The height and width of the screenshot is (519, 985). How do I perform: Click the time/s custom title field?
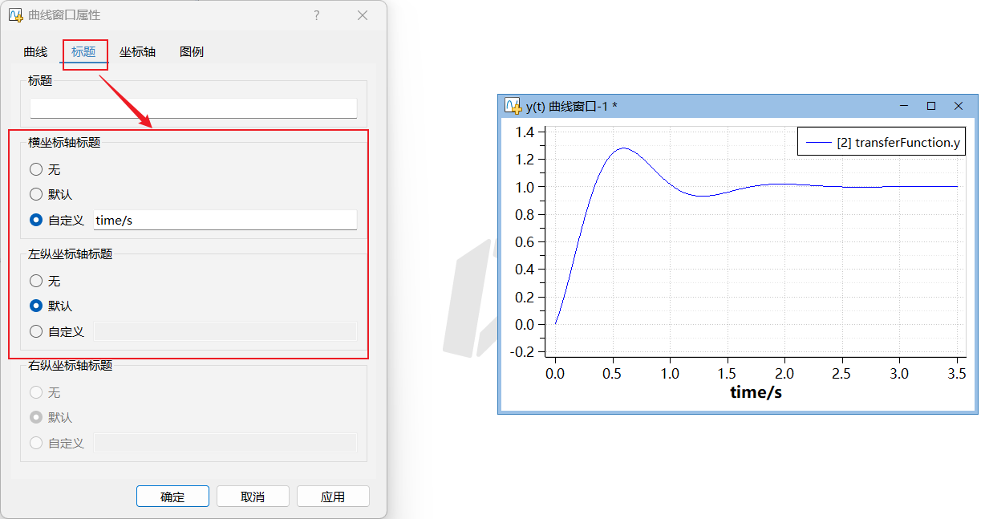coord(225,220)
